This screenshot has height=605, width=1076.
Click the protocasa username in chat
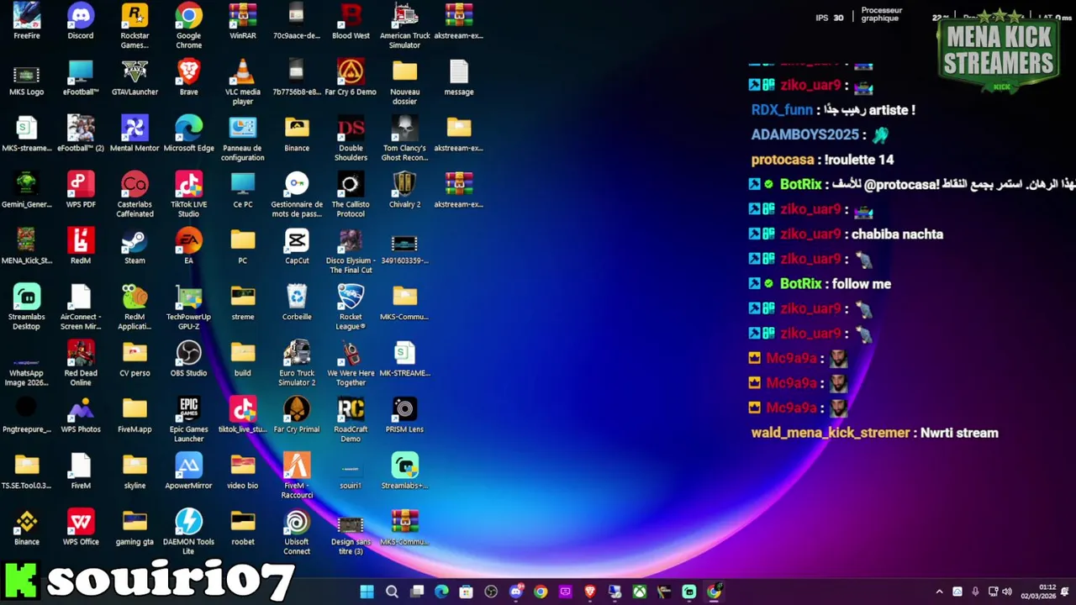(783, 160)
